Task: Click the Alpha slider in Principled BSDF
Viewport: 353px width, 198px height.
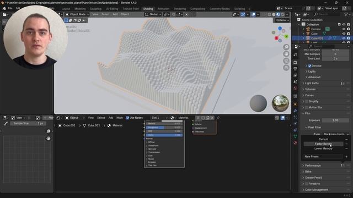Action: 164,135
